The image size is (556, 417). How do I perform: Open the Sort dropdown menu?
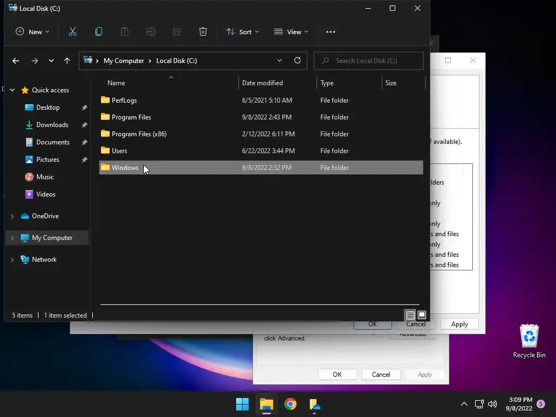[243, 32]
